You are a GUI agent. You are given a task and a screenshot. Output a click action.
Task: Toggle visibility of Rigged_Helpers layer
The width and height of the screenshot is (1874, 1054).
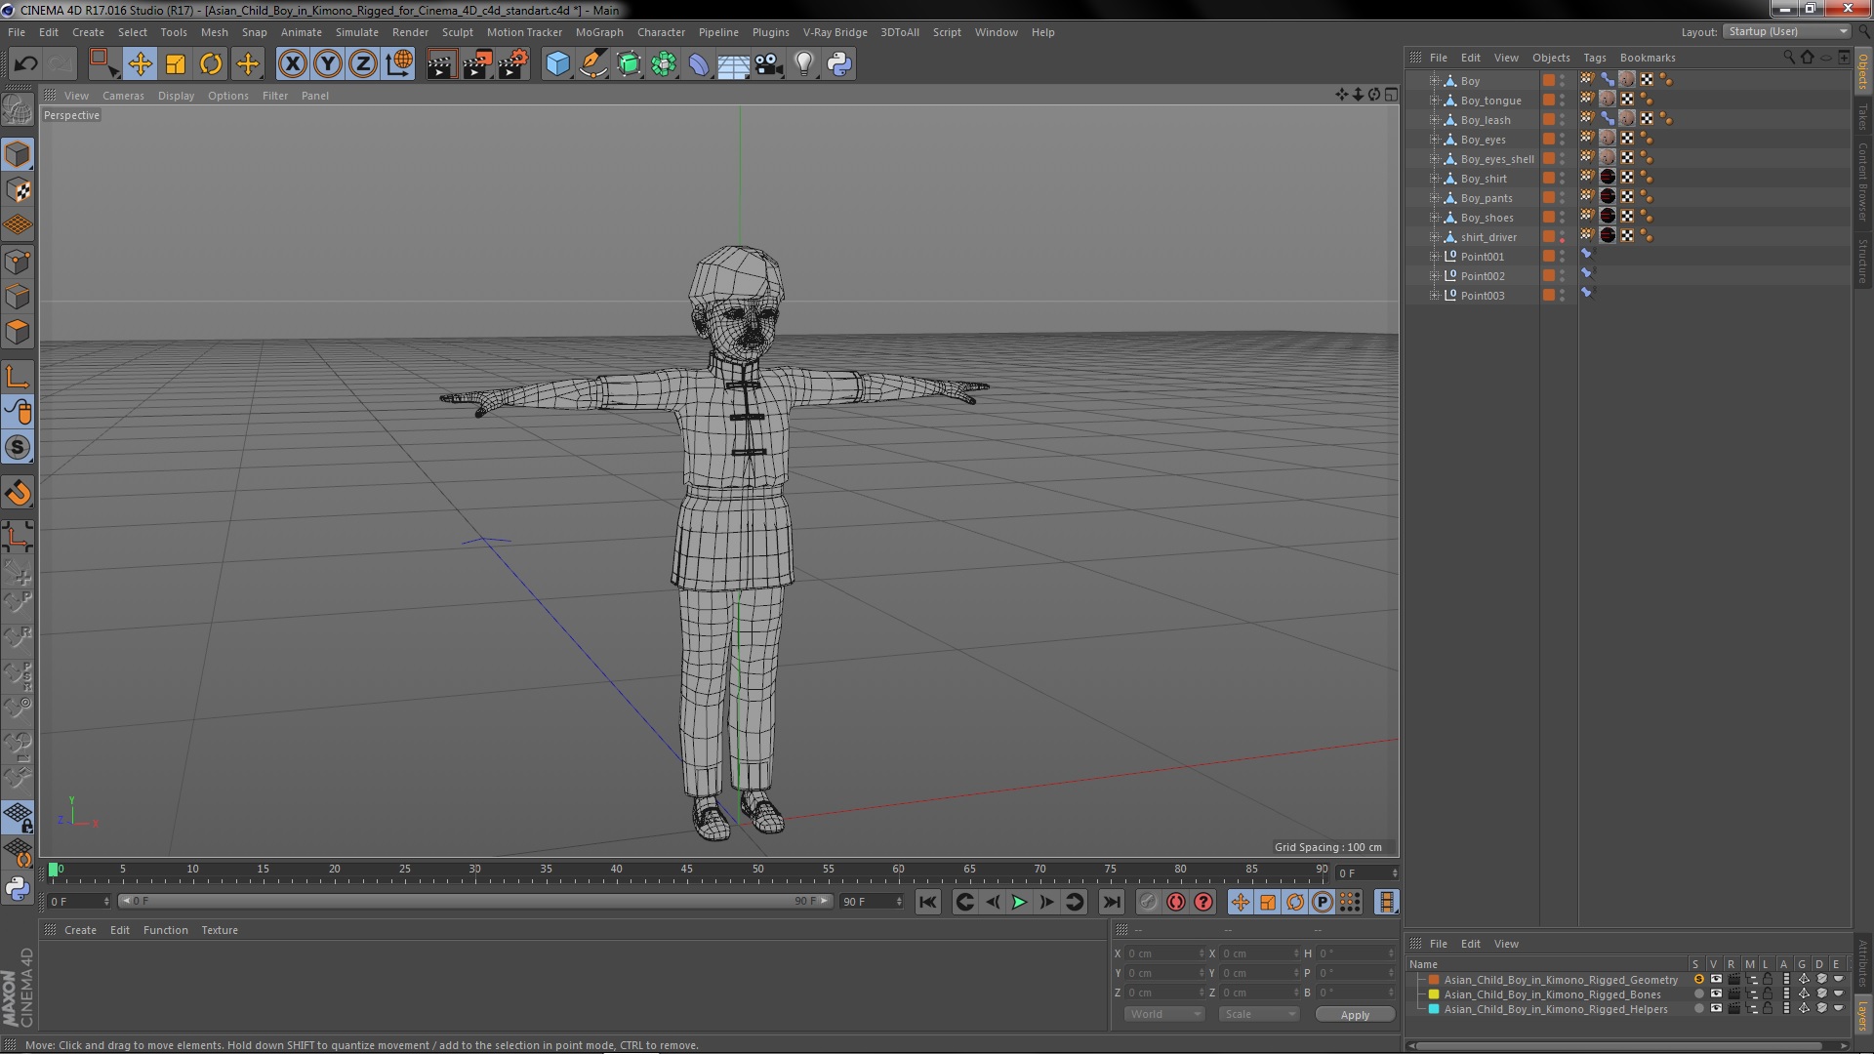point(1716,1009)
